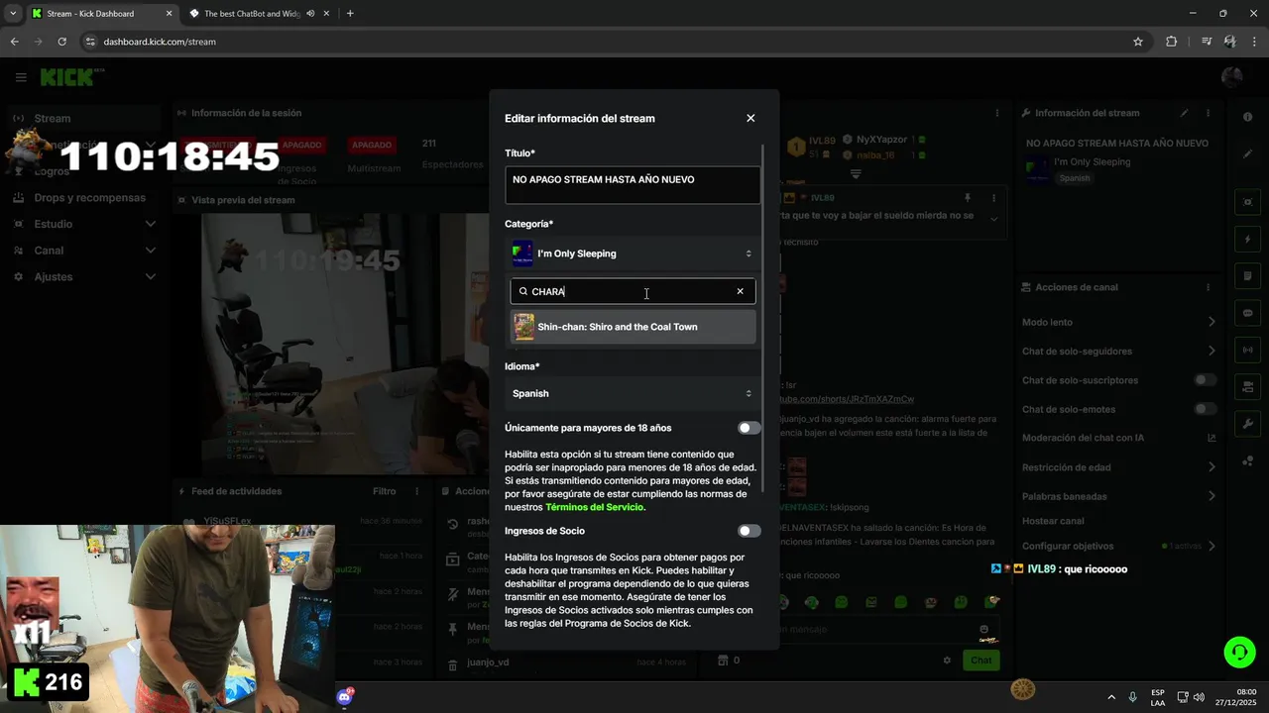
Task: Clear the category search field
Action: [x=740, y=291]
